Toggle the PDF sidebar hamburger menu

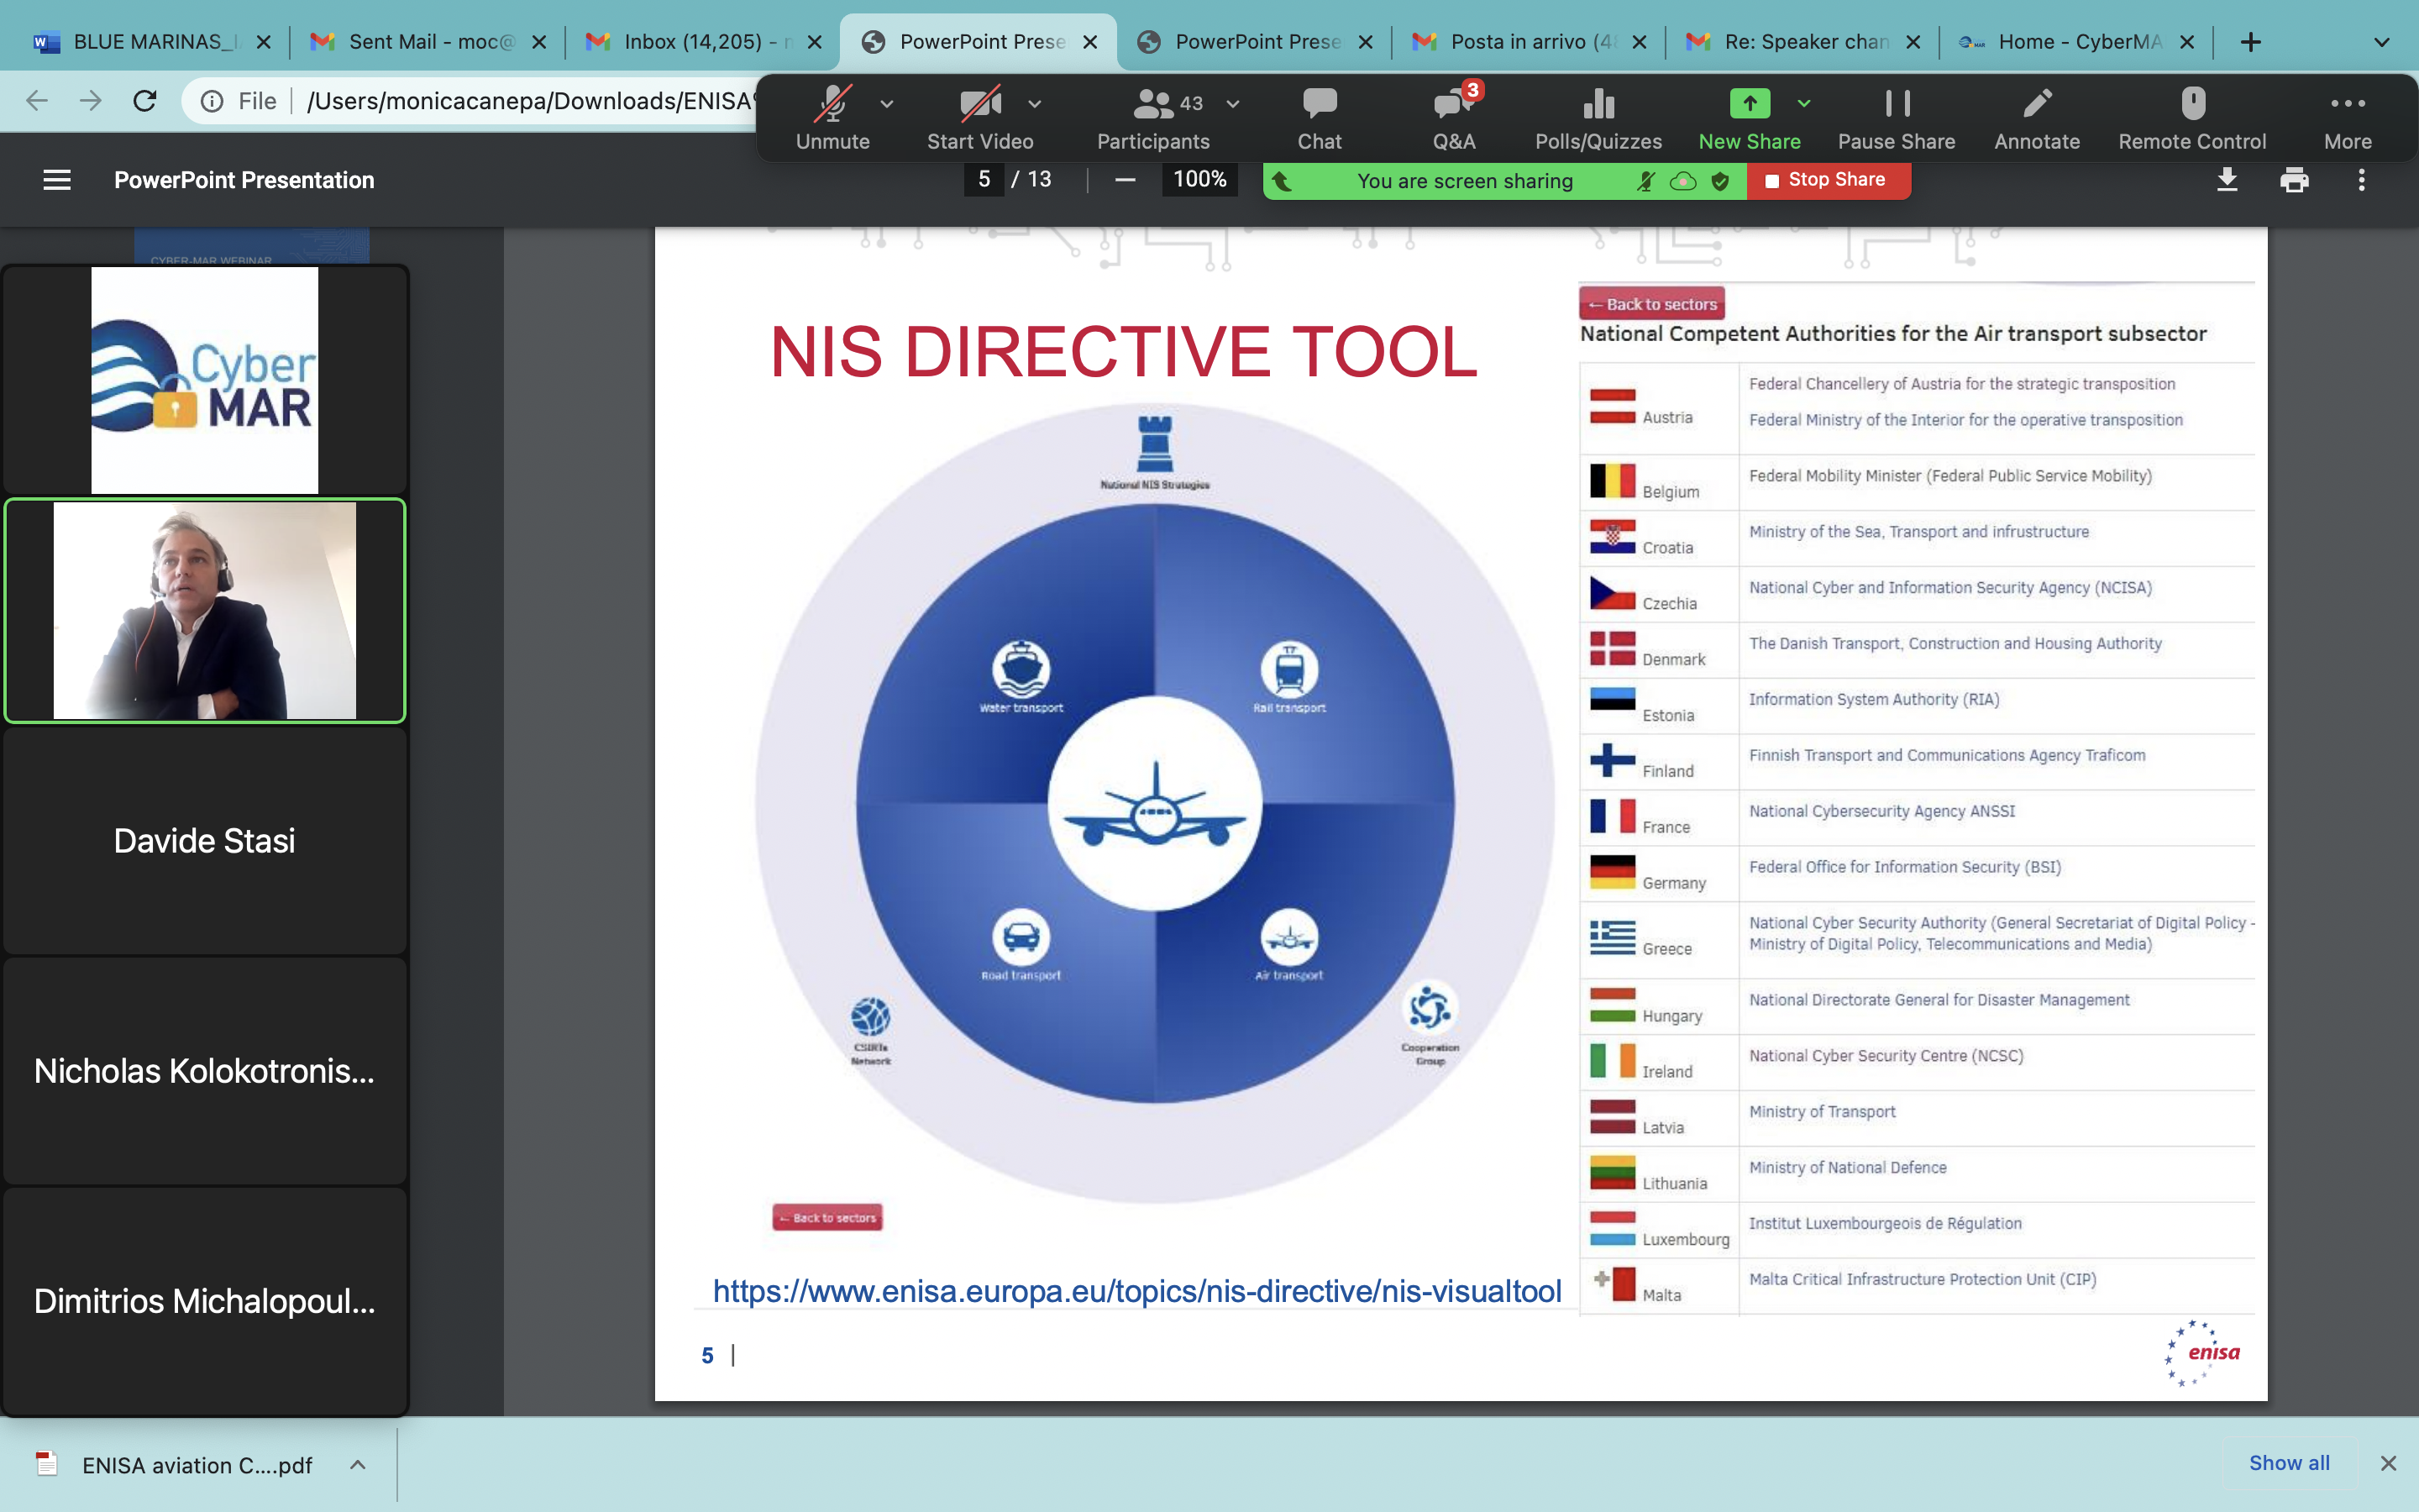click(57, 180)
